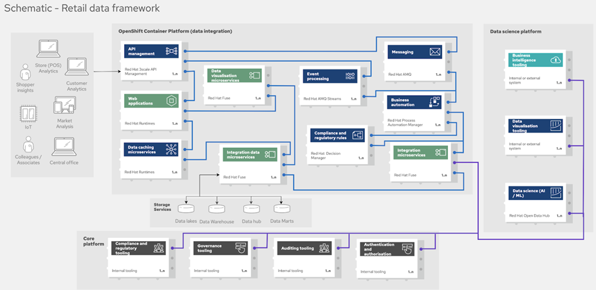Image resolution: width=596 pixels, height=290 pixels.
Task: Click the Governance tooling icon
Action: coord(240,248)
